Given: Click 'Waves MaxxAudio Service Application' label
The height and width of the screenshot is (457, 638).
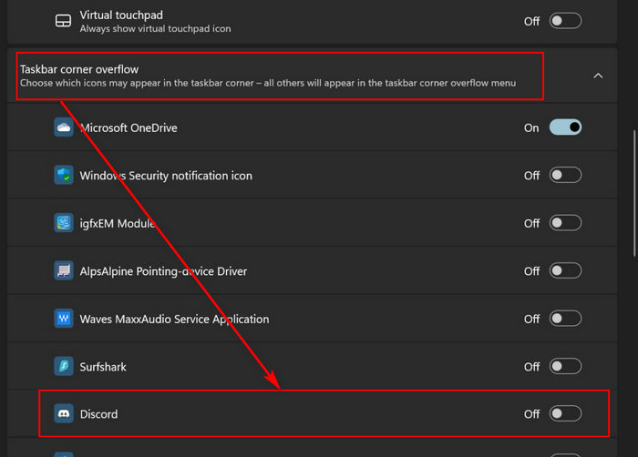Looking at the screenshot, I should (x=174, y=320).
